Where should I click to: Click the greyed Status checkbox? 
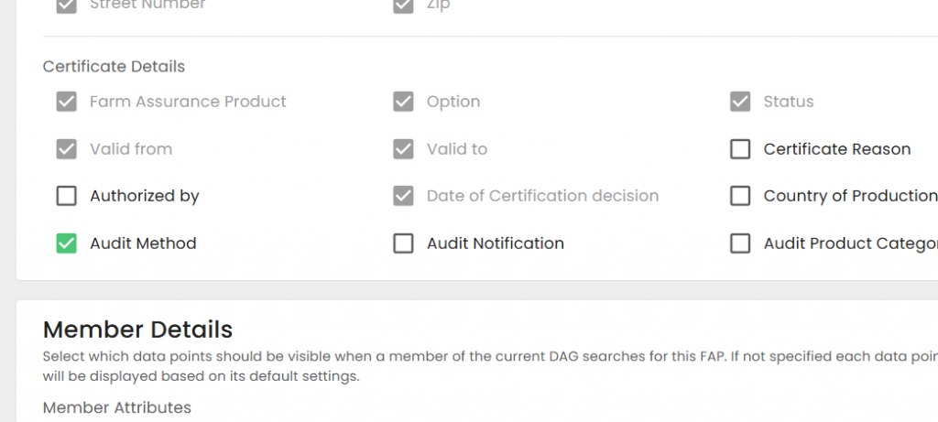point(740,102)
